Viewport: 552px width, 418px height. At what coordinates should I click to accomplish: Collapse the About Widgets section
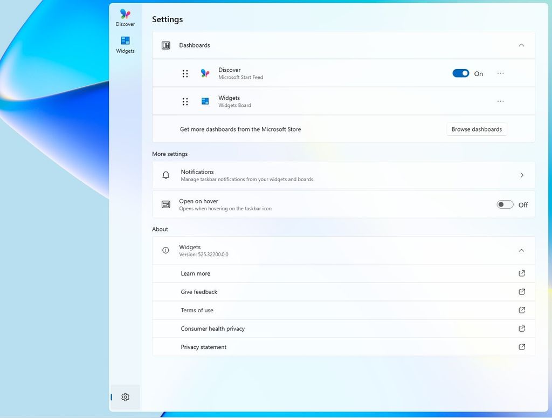(x=521, y=250)
